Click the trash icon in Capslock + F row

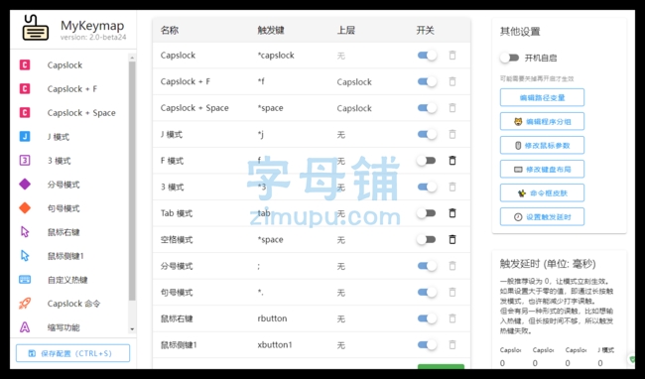[x=452, y=81]
